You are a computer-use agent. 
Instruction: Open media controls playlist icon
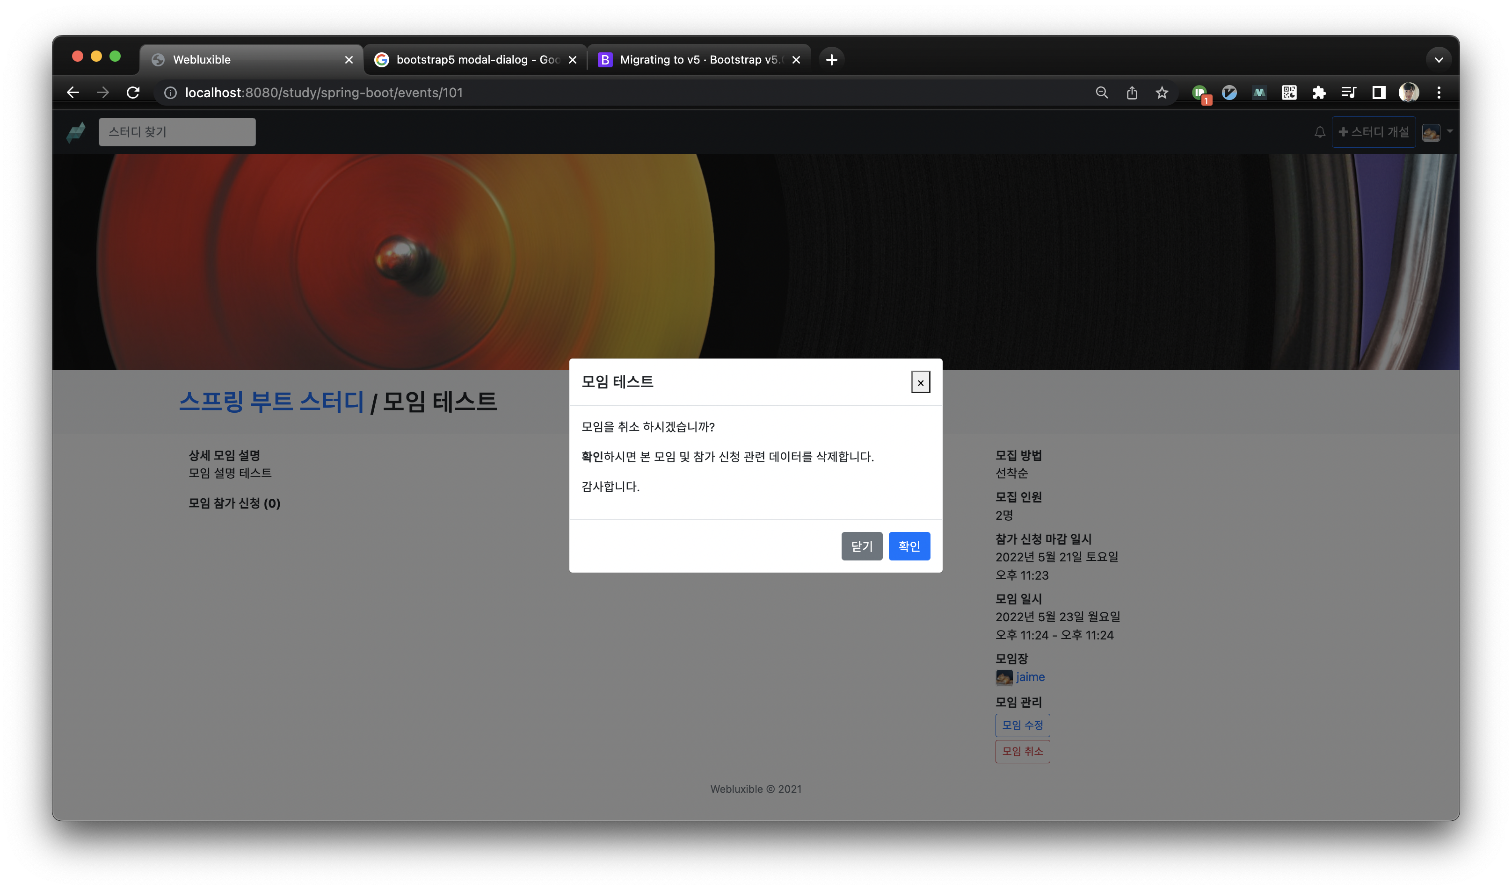pyautogui.click(x=1349, y=93)
